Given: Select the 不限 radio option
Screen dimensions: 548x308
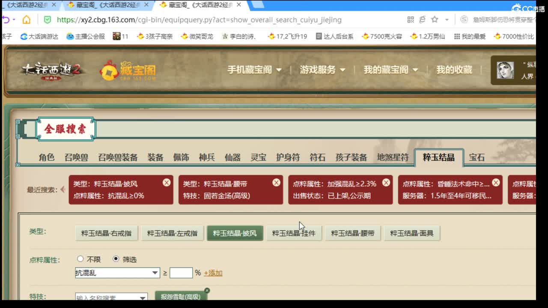Looking at the screenshot, I should [x=80, y=259].
